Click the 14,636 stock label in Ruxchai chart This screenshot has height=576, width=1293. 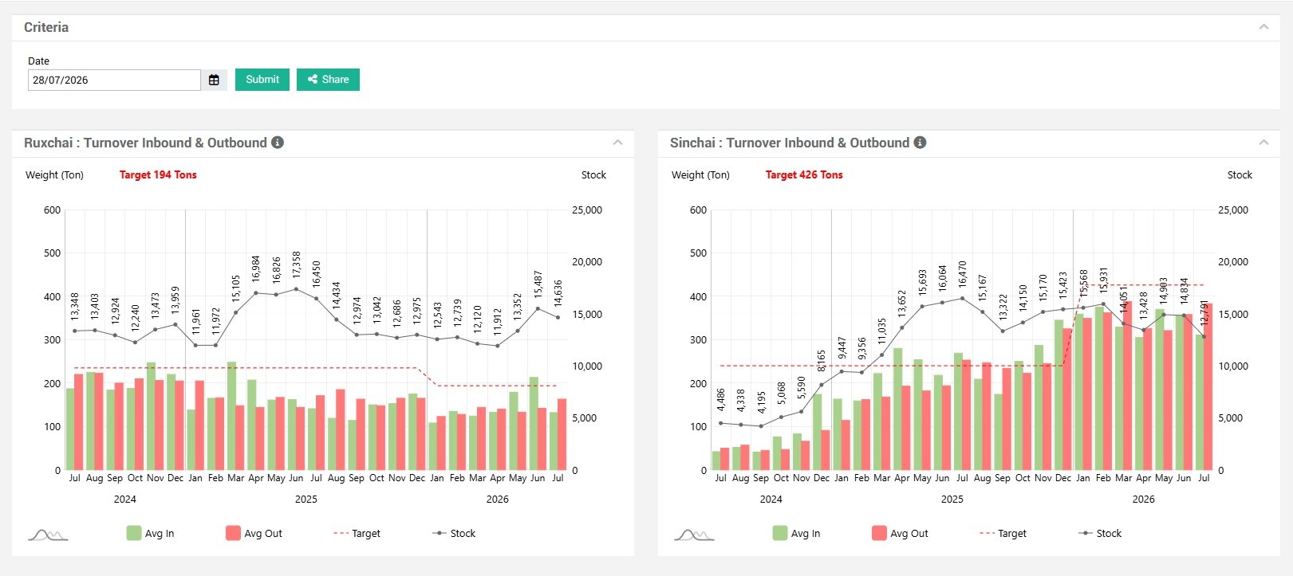(558, 293)
